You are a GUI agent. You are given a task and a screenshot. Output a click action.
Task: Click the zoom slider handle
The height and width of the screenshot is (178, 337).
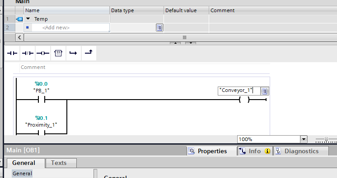click(326, 140)
